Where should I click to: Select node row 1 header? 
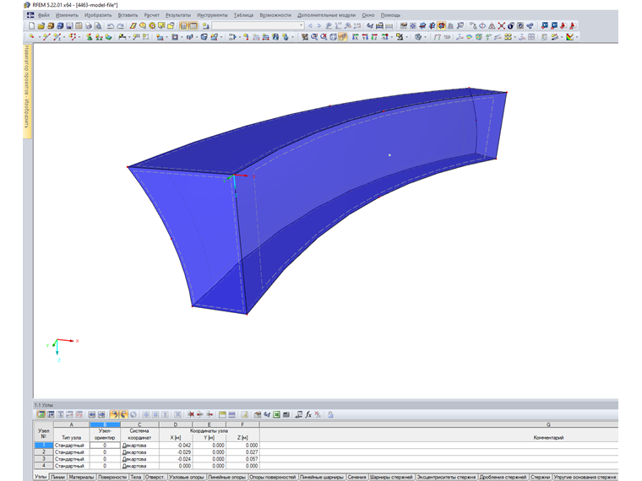pyautogui.click(x=43, y=445)
